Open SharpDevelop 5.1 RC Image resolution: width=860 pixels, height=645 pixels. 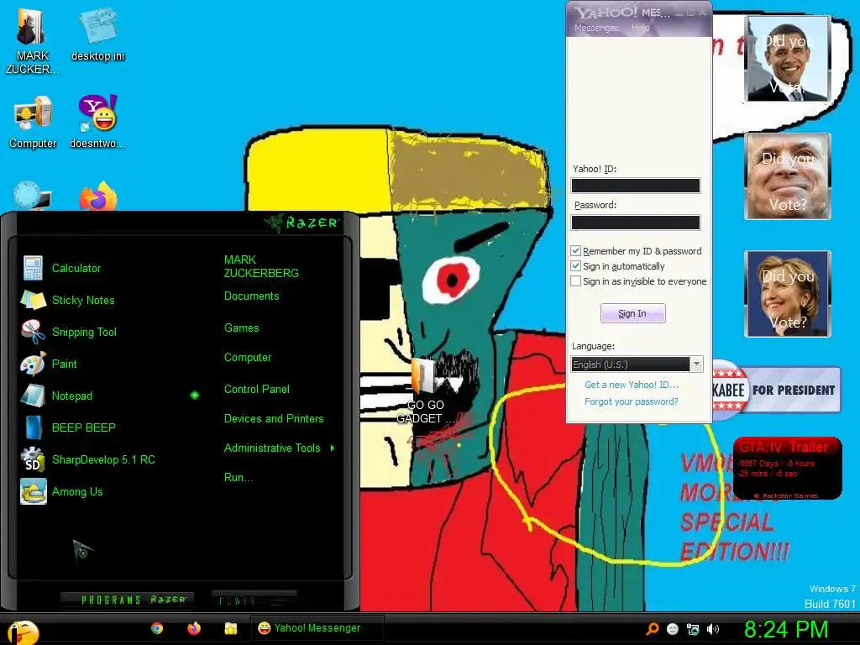pyautogui.click(x=88, y=459)
